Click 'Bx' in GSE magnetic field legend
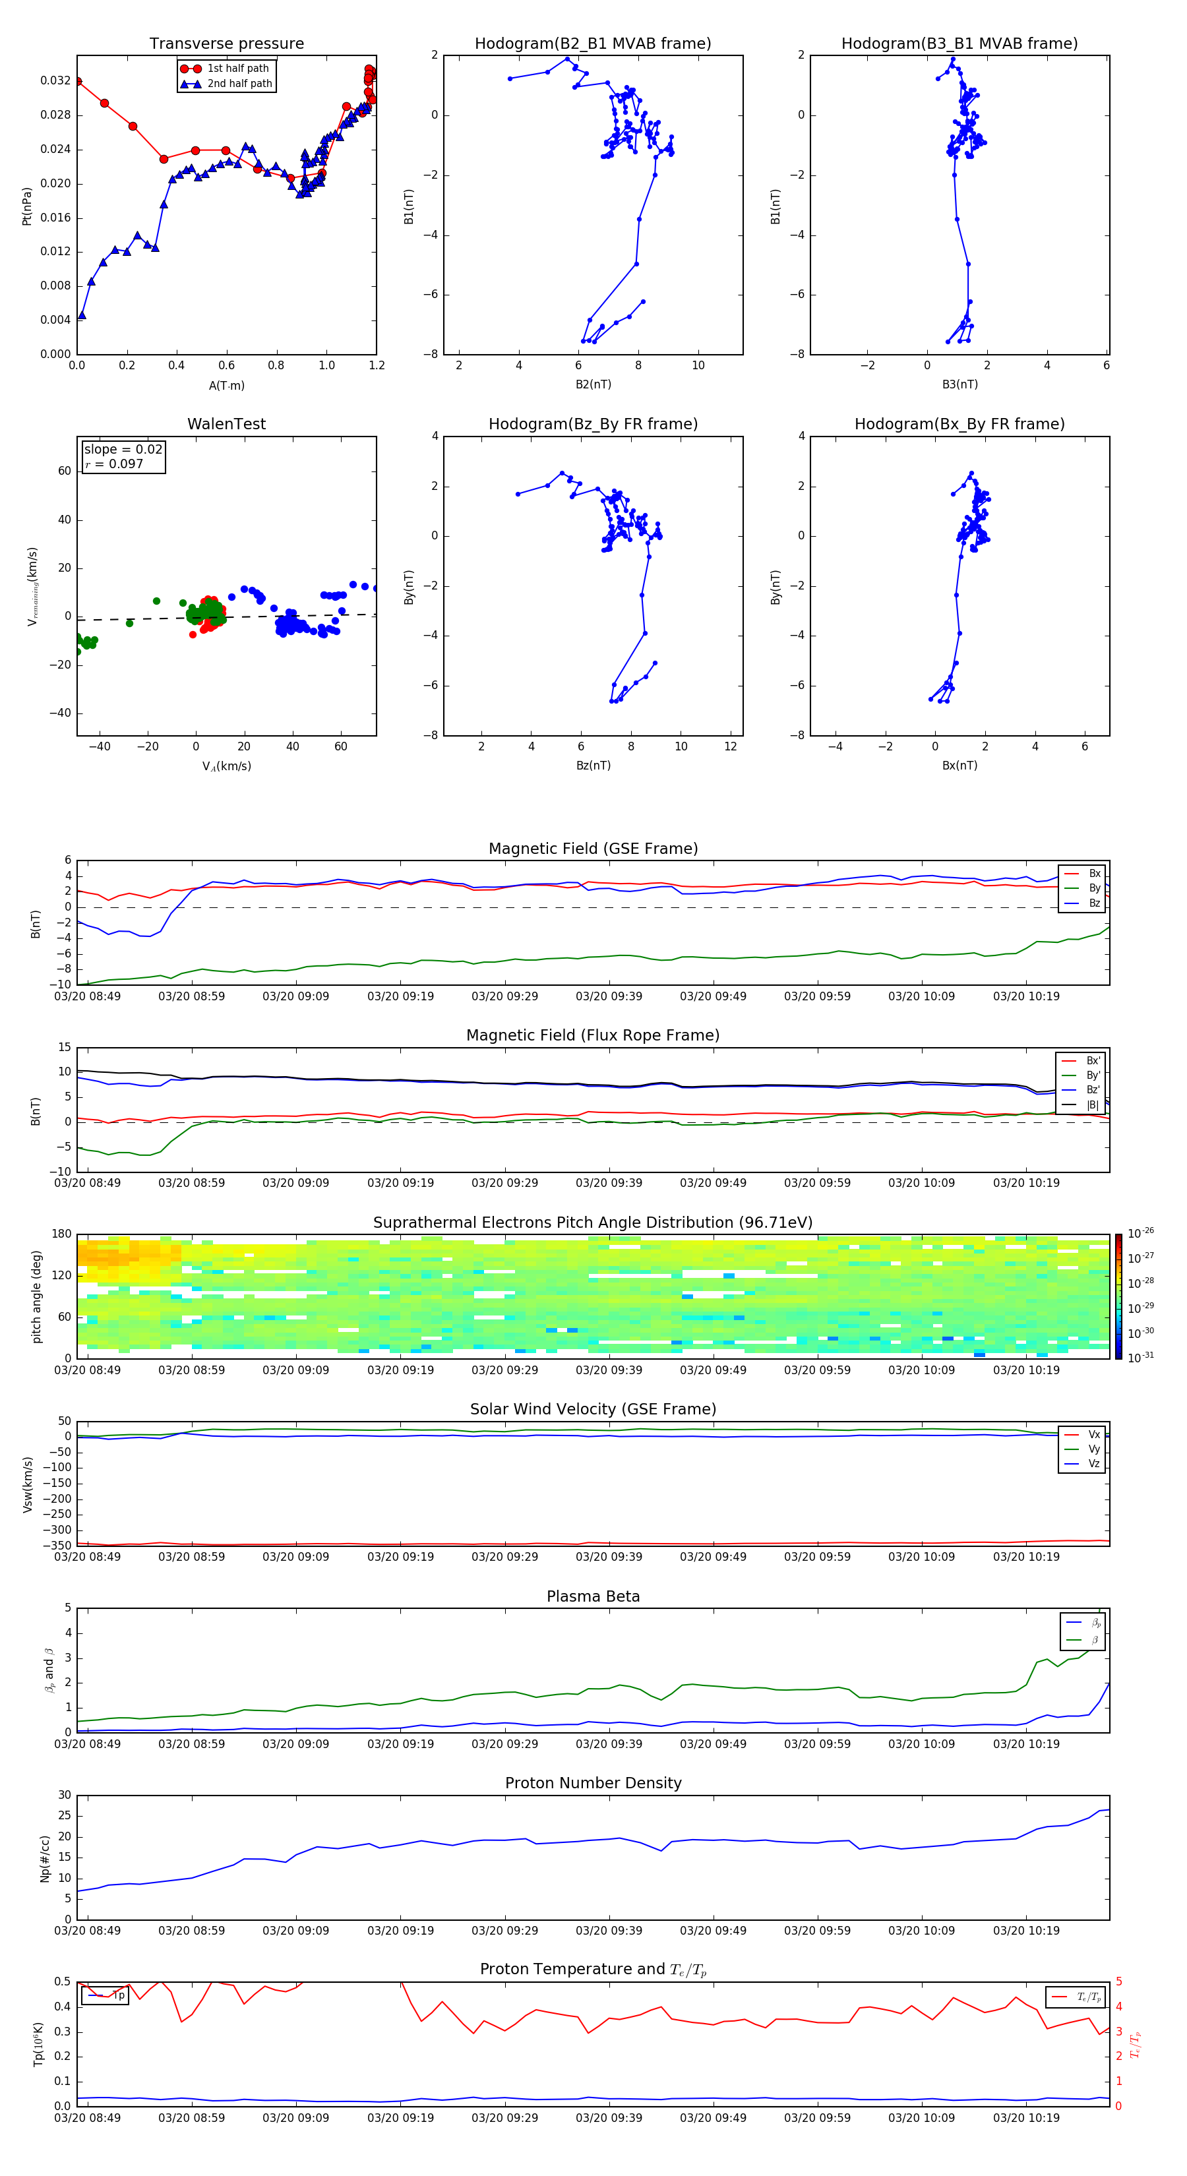The width and height of the screenshot is (1187, 2176). tap(1082, 874)
